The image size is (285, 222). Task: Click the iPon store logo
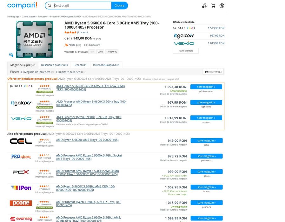tap(21, 188)
